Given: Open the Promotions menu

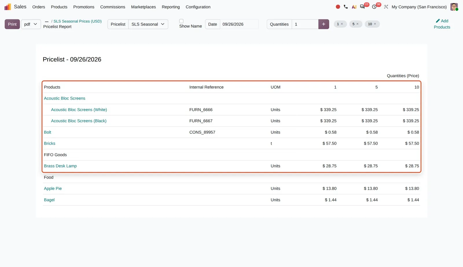Looking at the screenshot, I should pos(84,7).
